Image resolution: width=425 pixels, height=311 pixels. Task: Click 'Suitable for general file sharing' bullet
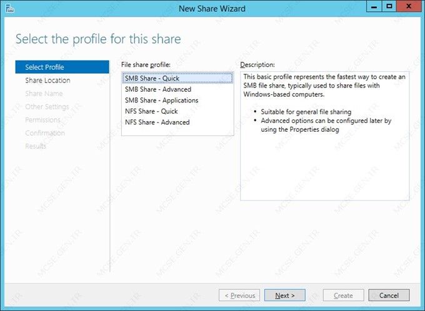click(306, 112)
